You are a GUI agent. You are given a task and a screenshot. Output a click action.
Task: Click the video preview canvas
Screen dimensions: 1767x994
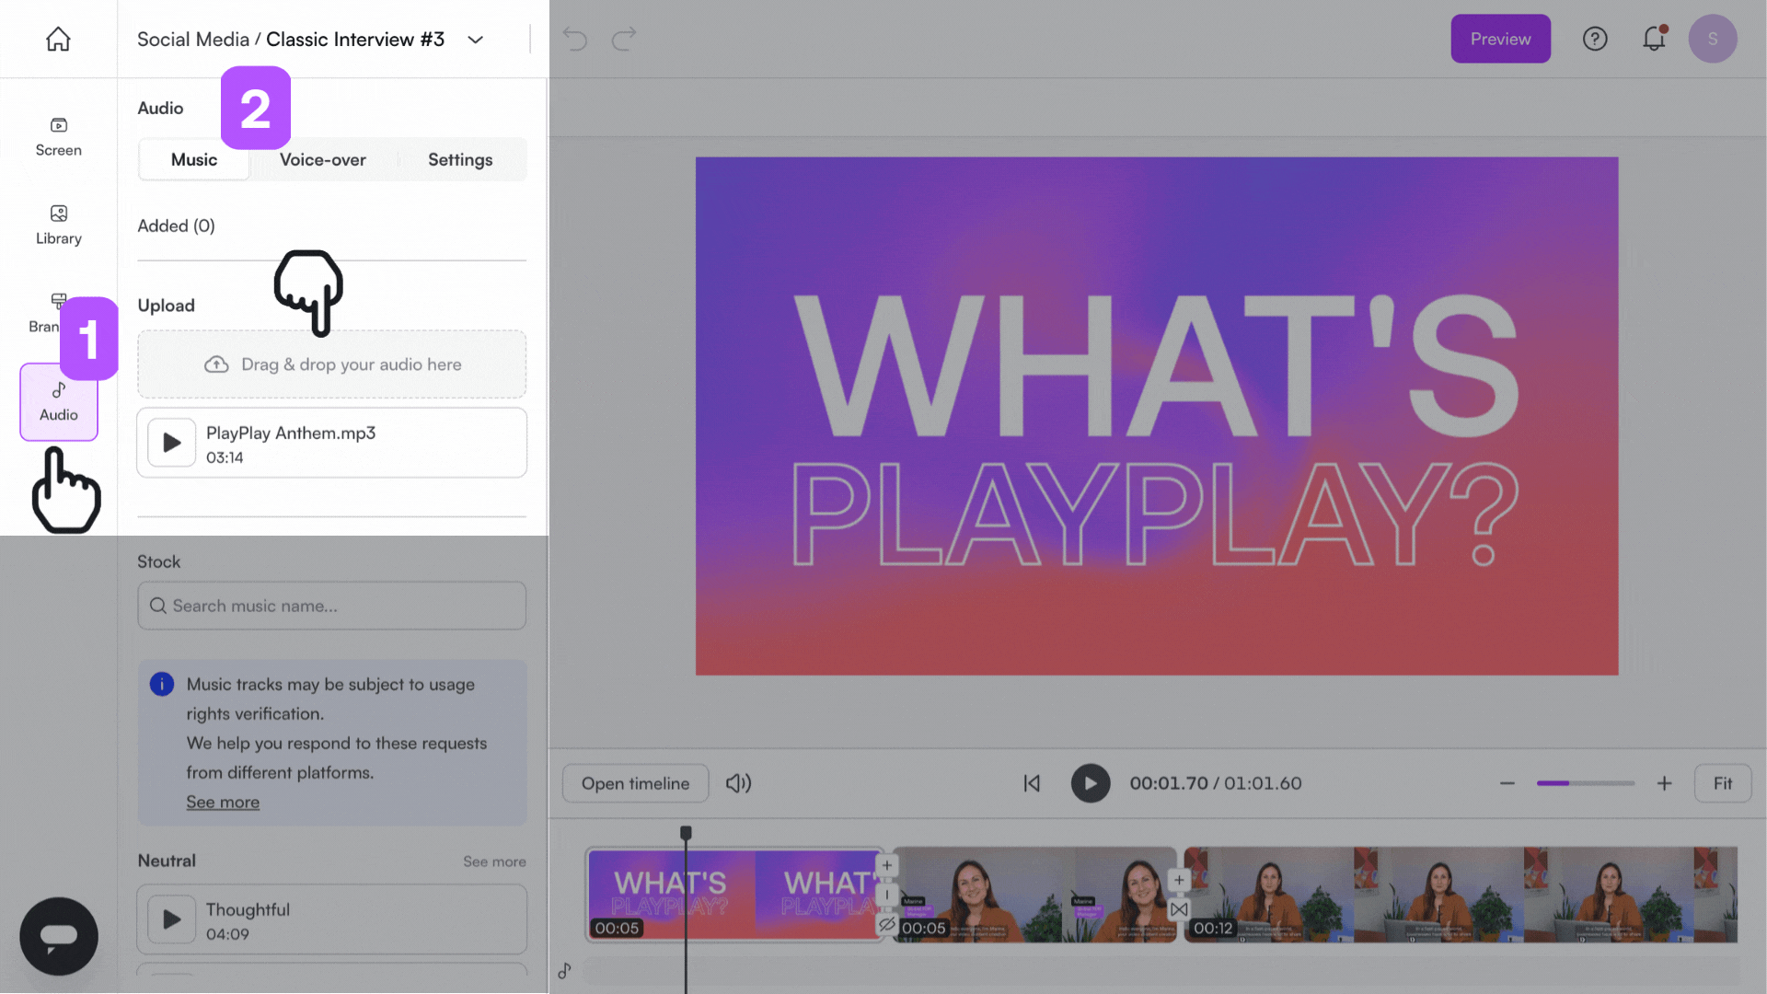[1157, 416]
